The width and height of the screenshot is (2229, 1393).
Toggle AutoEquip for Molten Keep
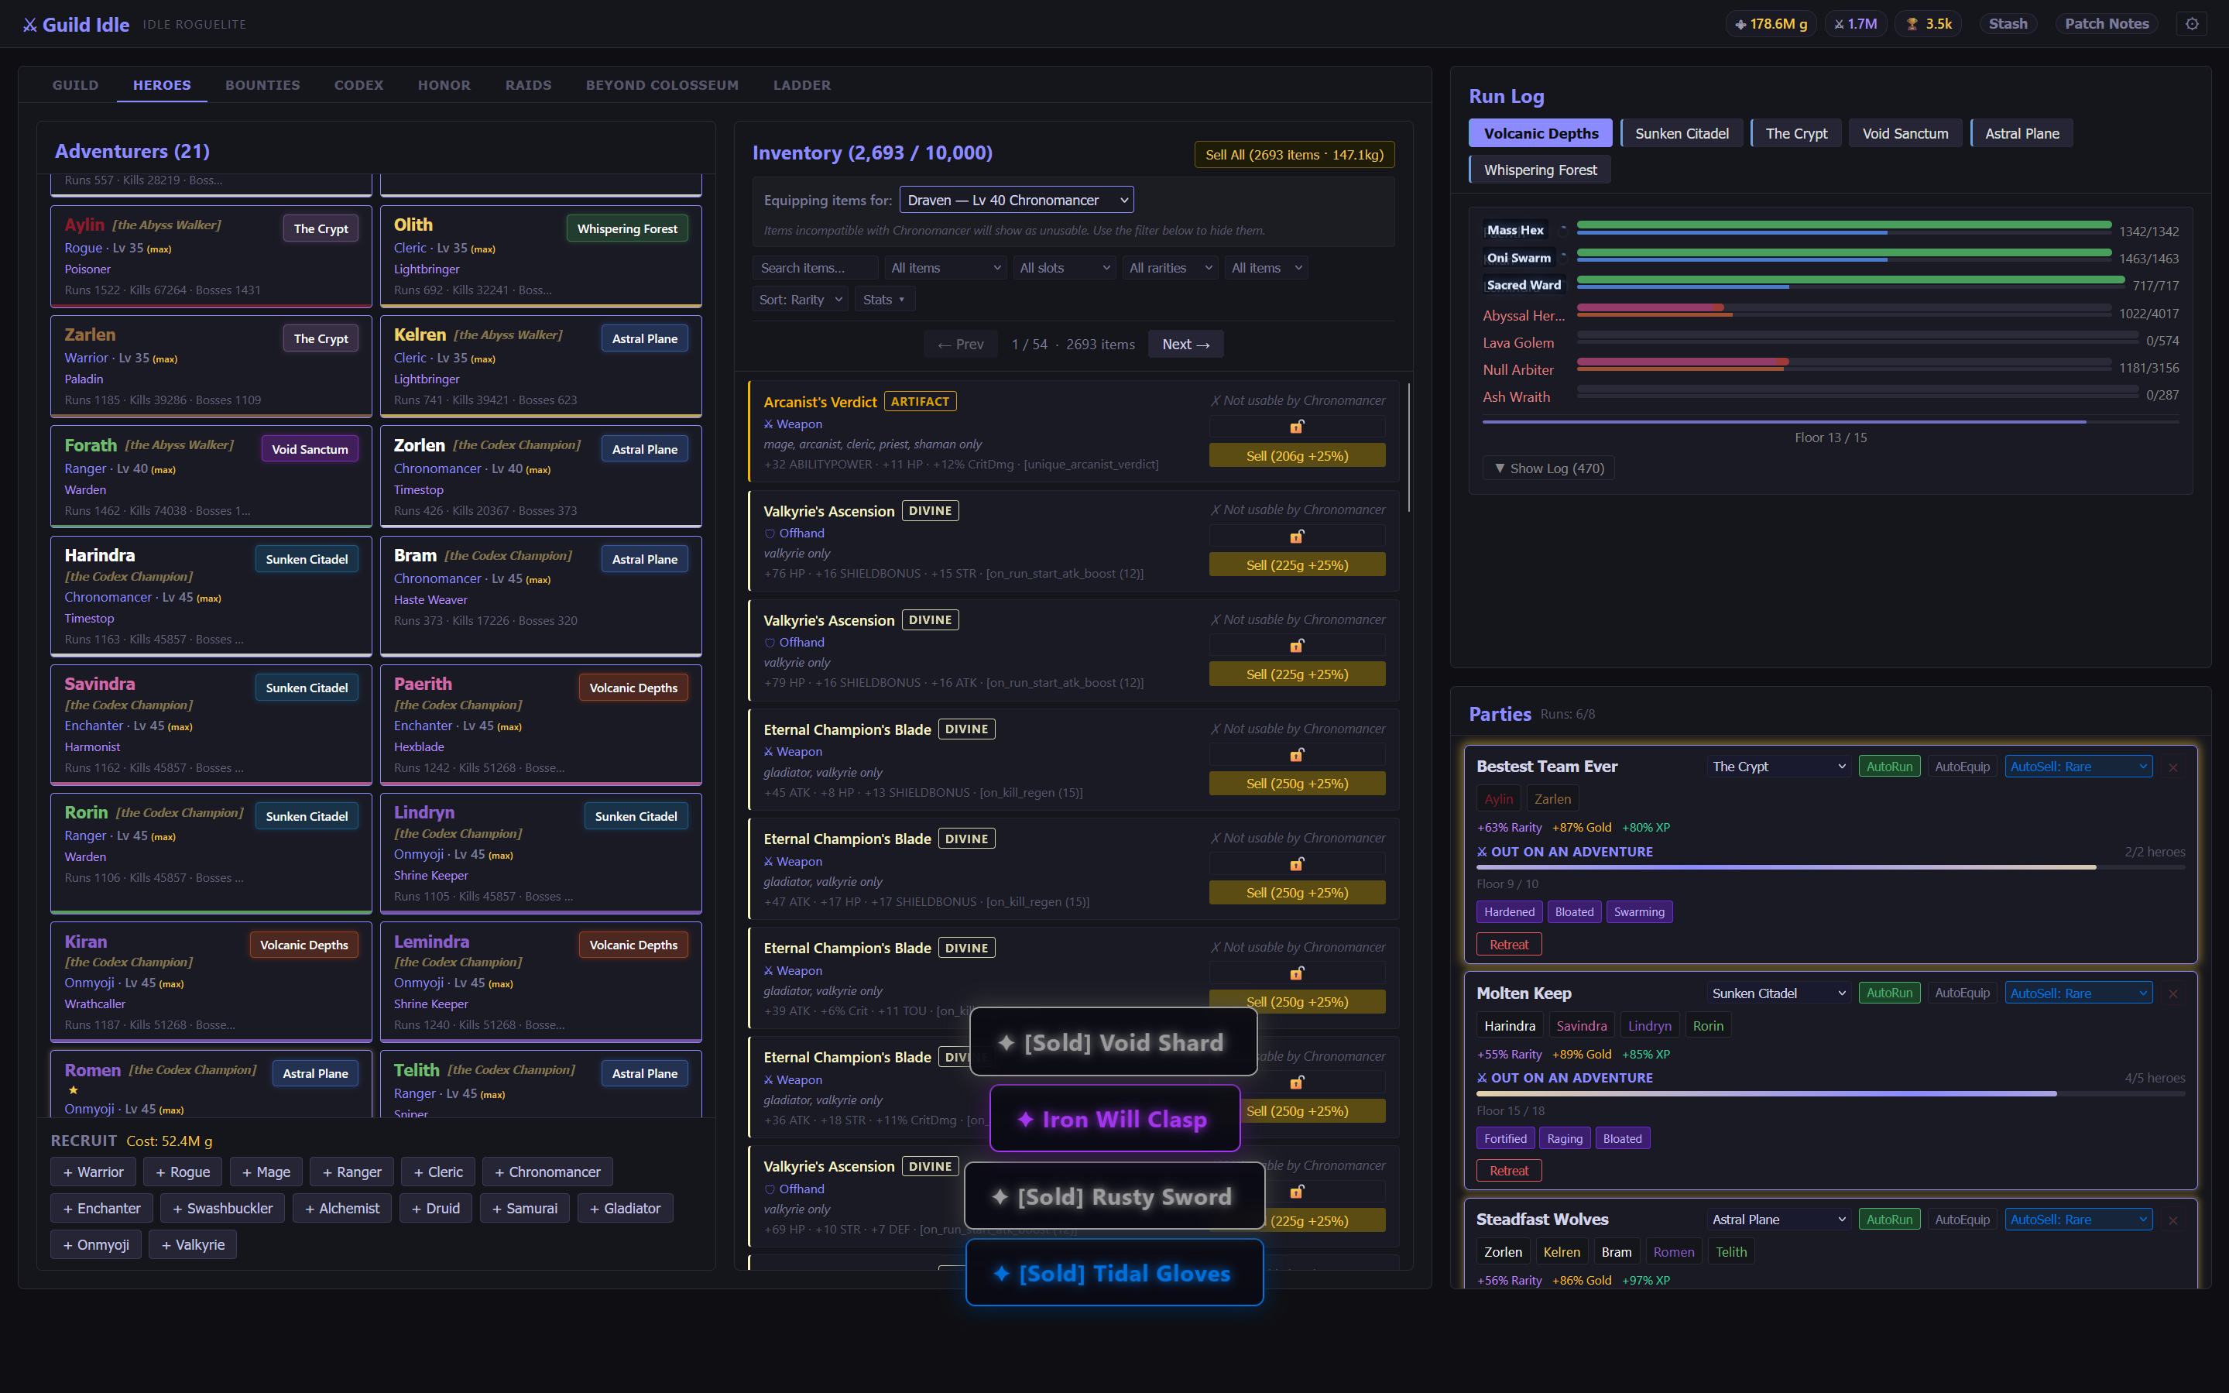1962,993
